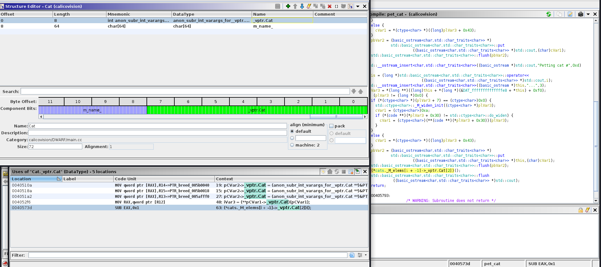The image size is (601, 267).
Task: Sort by Offset column header
Action: pyautogui.click(x=27, y=14)
